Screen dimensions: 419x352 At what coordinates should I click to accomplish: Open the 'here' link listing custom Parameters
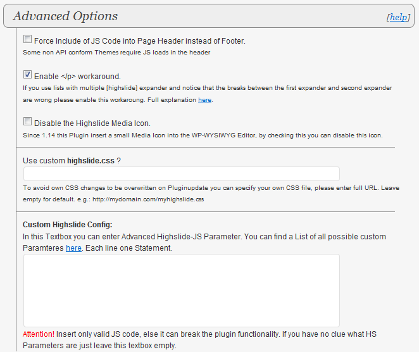point(73,248)
